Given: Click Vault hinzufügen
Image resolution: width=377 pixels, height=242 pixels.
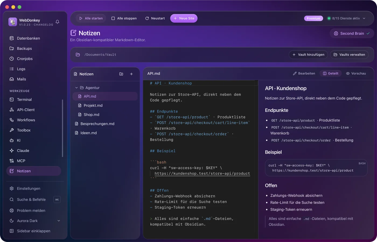Looking at the screenshot, I should [308, 55].
